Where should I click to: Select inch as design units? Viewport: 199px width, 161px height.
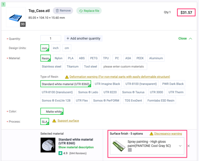pyautogui.click(x=56, y=48)
